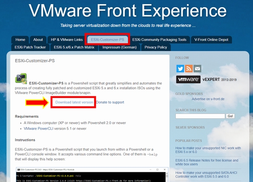Viewport: 253px width, 182px height.
Task: Click the SILVER SPONSORS sidebar heading
Action: click(190, 127)
